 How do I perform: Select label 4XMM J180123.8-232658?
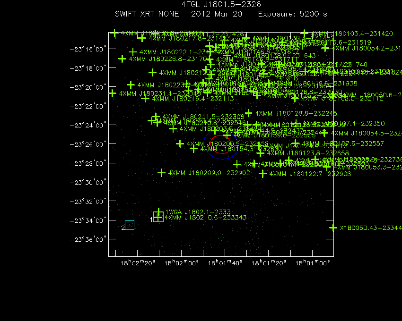(x=308, y=153)
